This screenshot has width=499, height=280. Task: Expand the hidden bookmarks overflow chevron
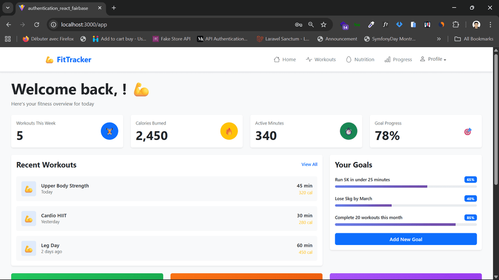point(439,39)
